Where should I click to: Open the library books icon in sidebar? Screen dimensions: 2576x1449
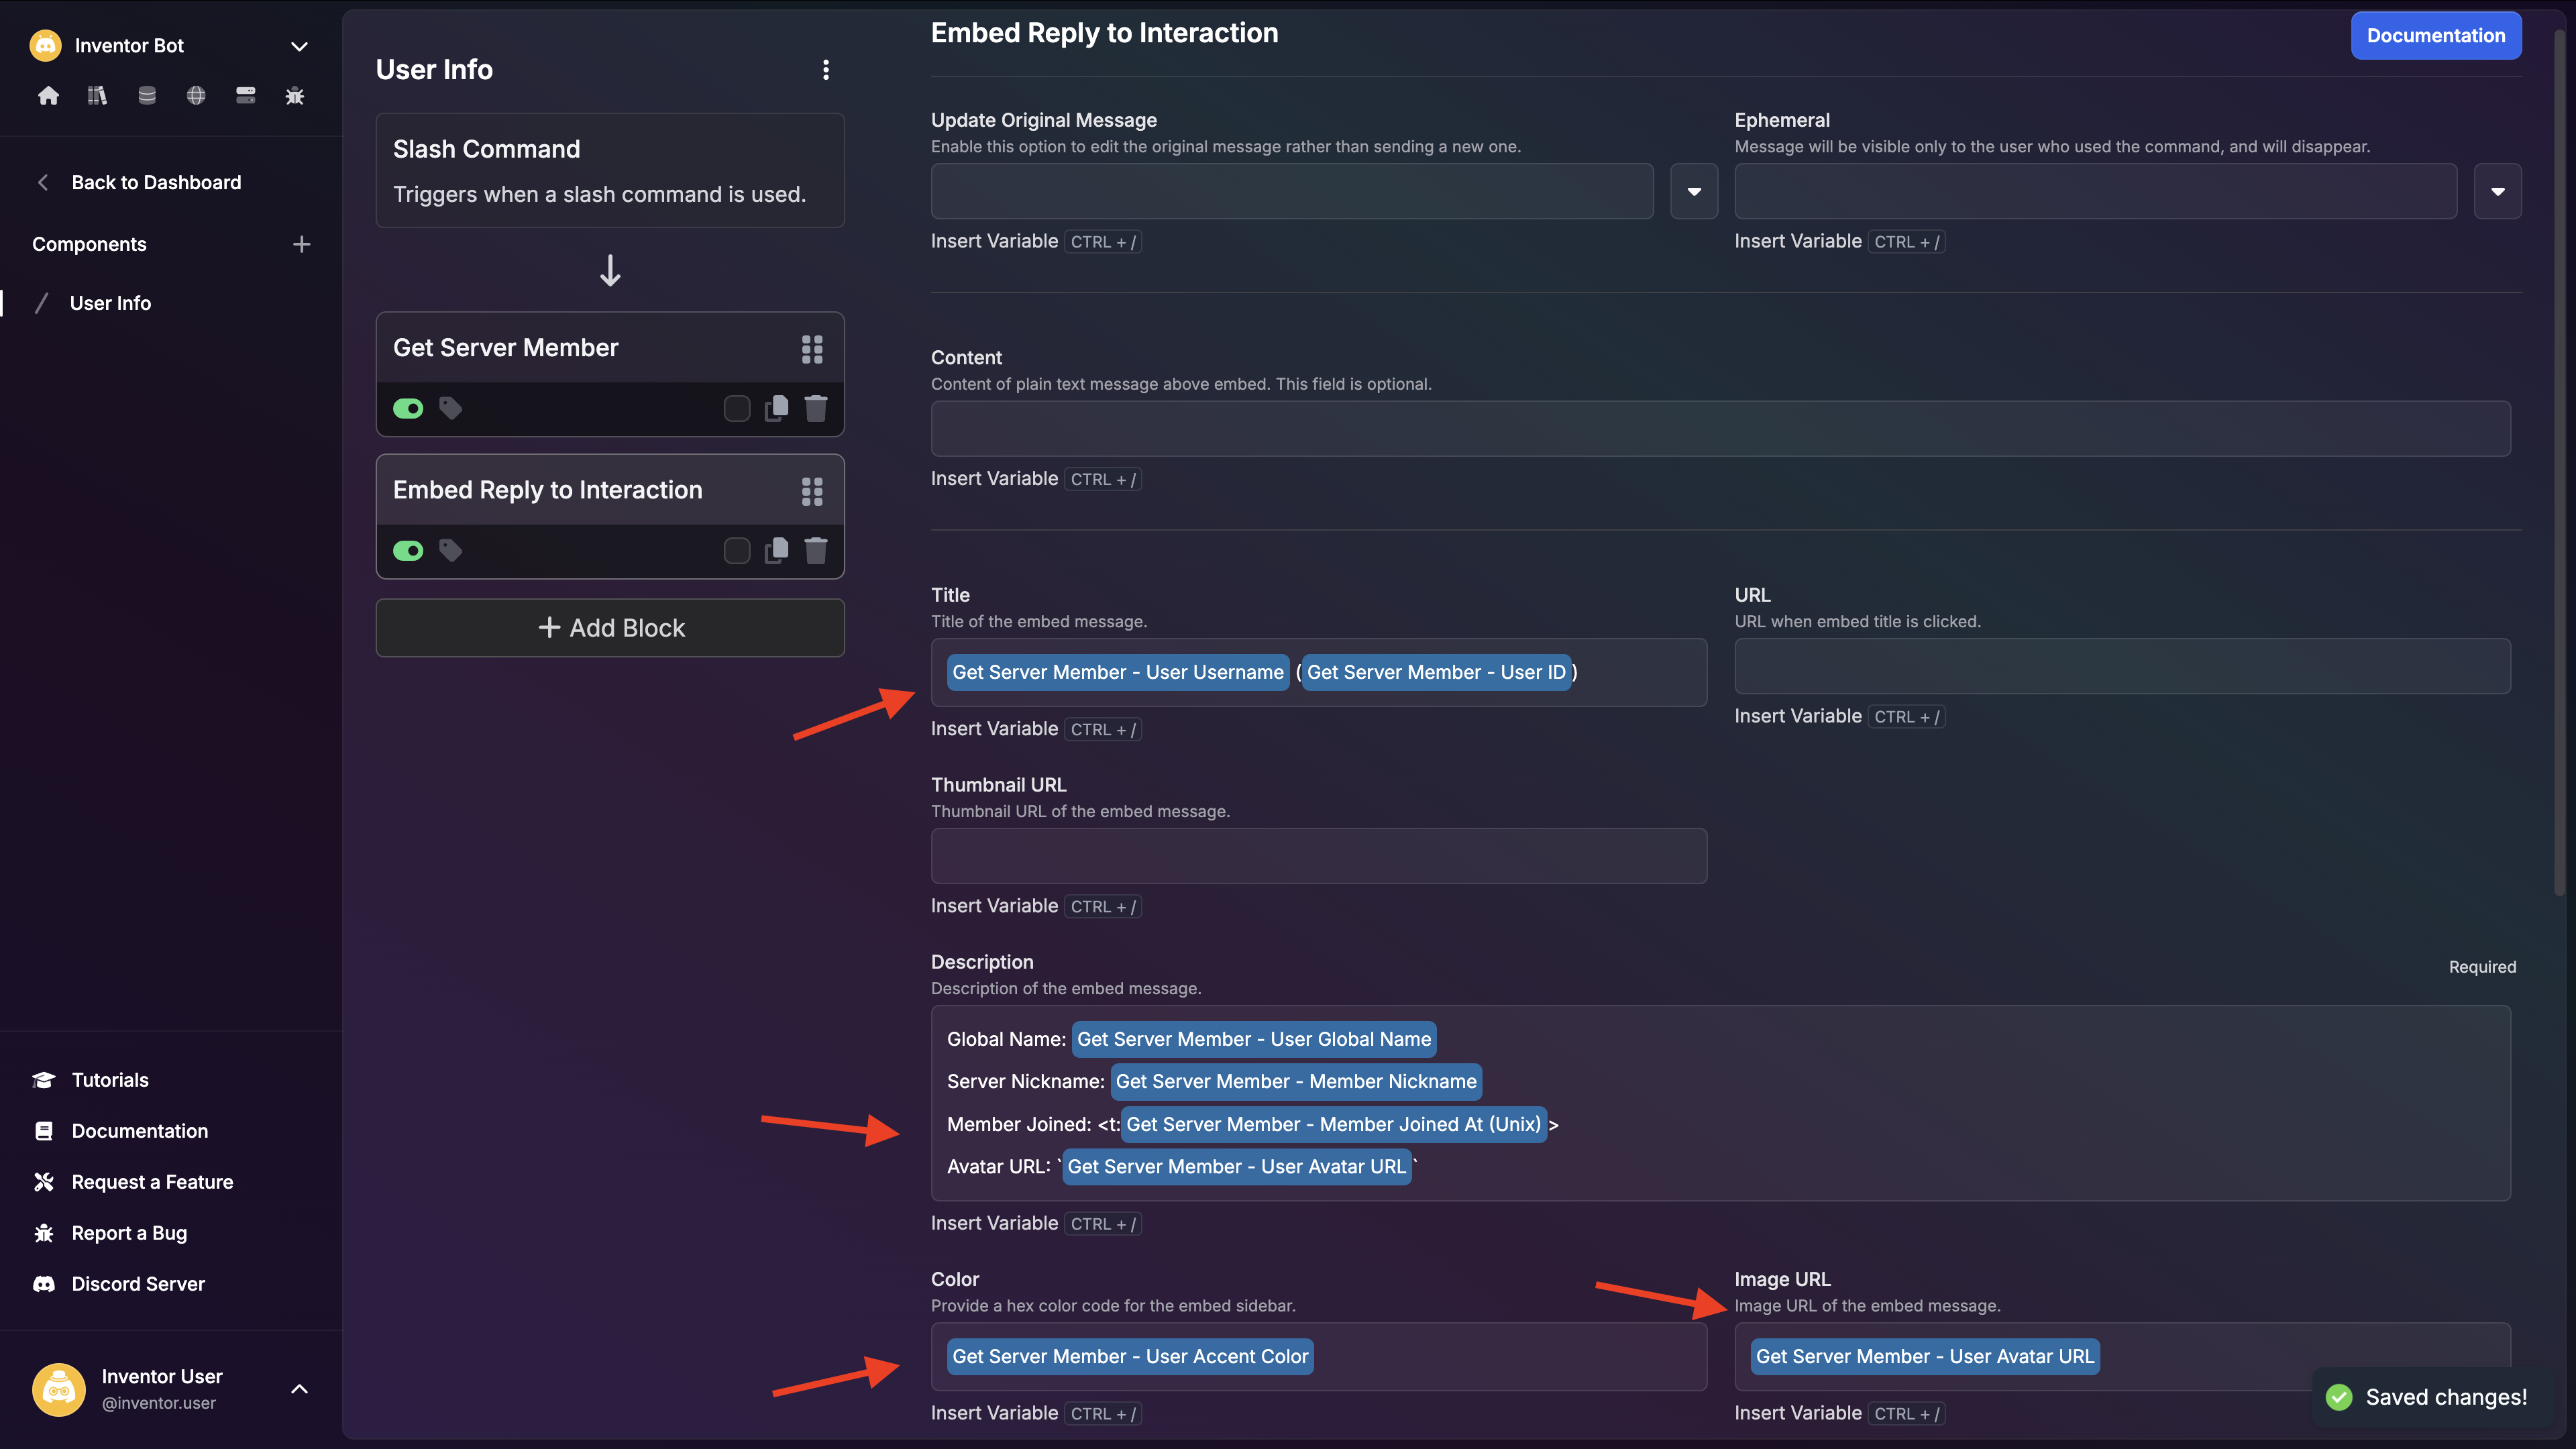pos(97,96)
